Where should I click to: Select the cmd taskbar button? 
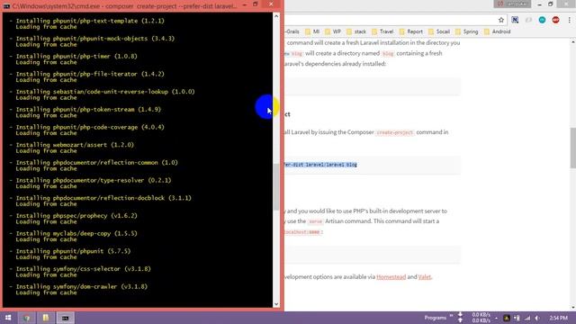[65, 318]
